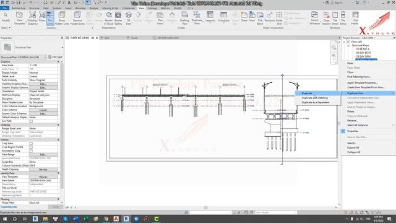Click the View Template <None> button
Screen dimensions: 396x223
click(43, 177)
